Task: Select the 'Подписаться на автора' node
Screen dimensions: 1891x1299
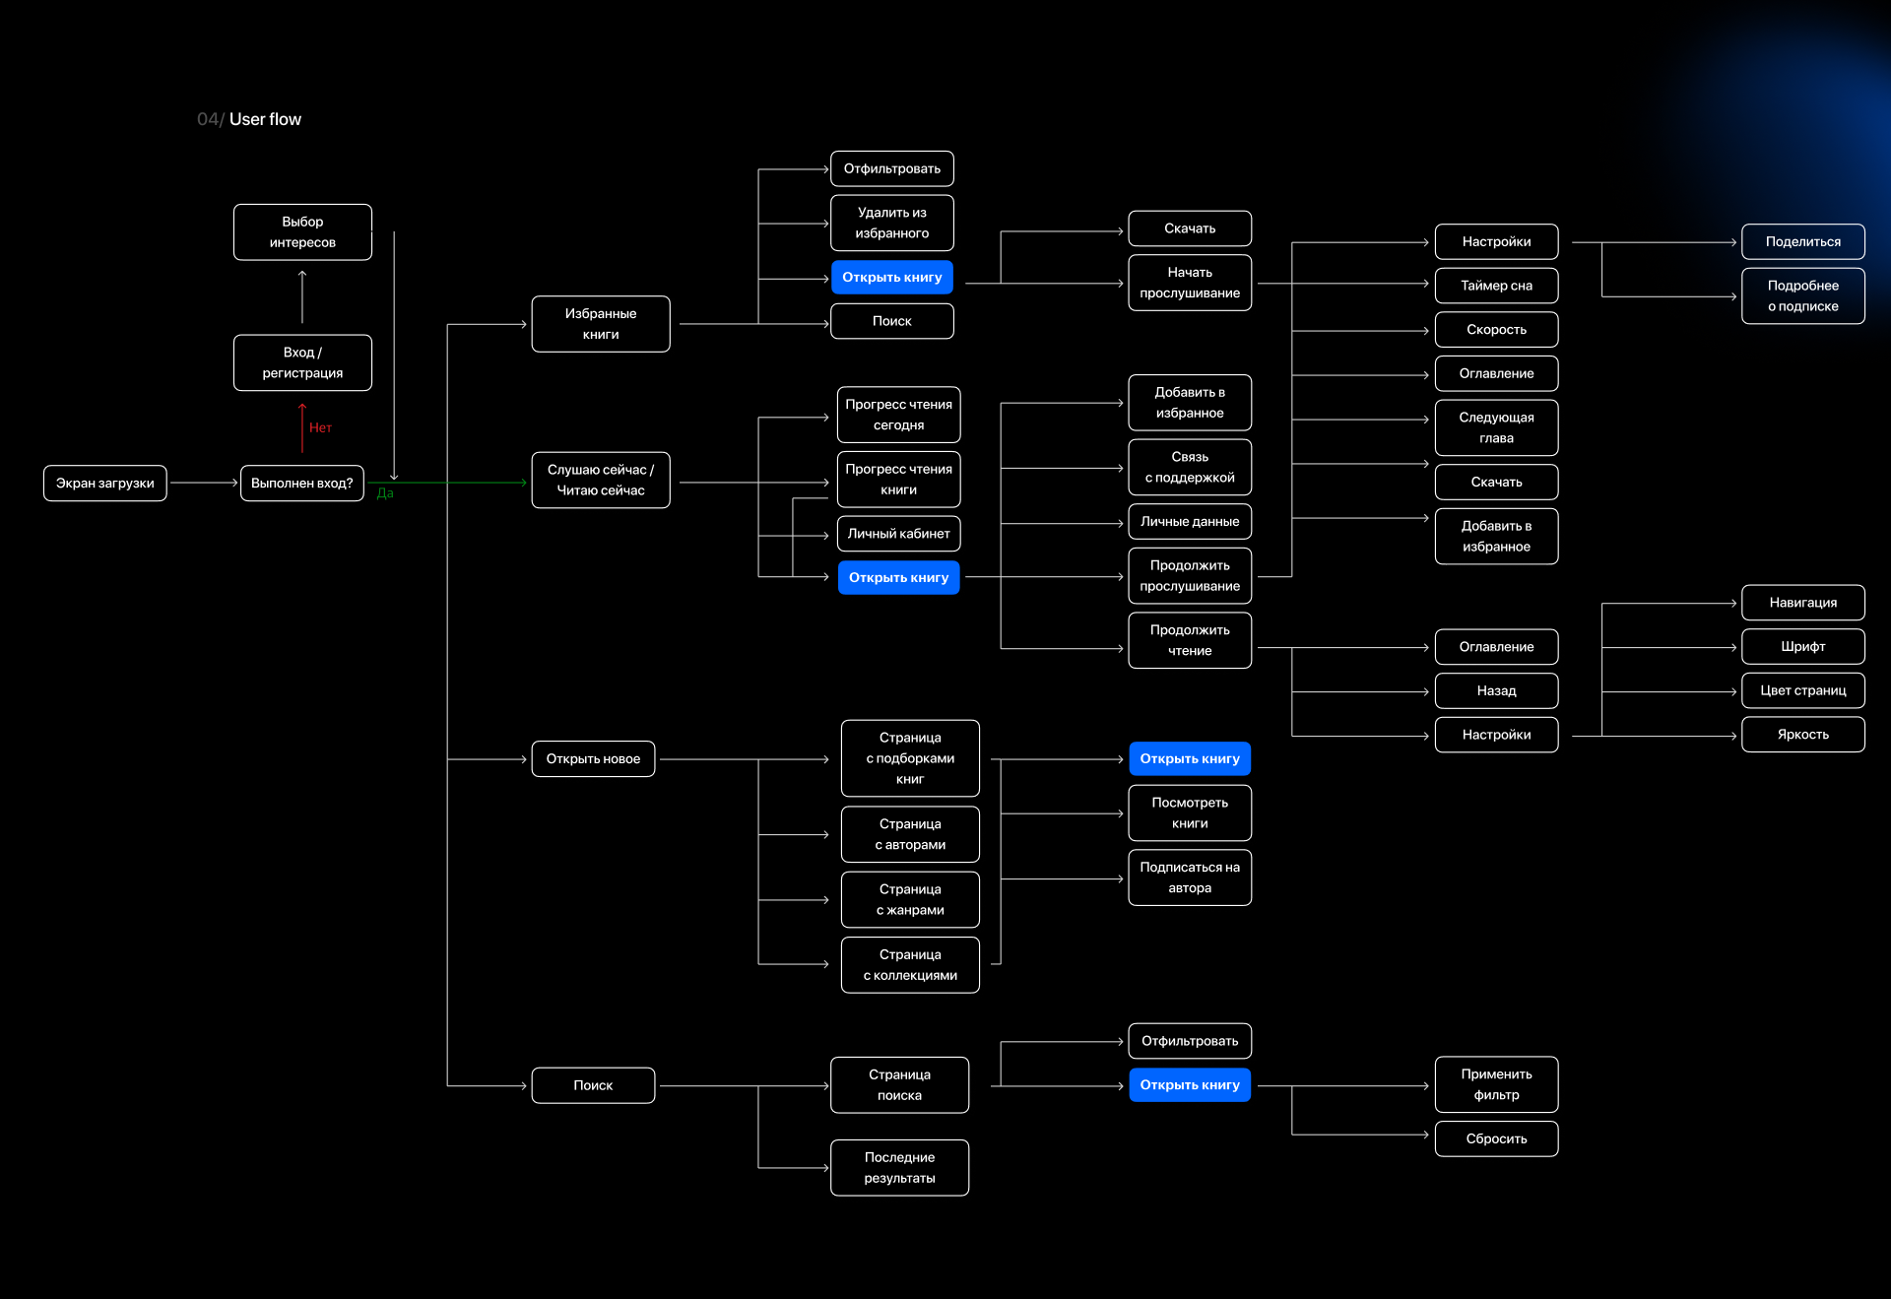Action: tap(1189, 878)
